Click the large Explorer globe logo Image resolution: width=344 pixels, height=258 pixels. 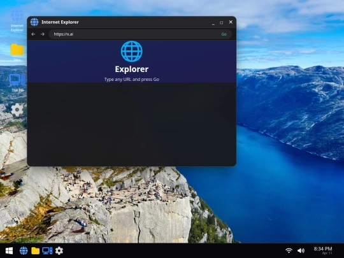click(132, 52)
